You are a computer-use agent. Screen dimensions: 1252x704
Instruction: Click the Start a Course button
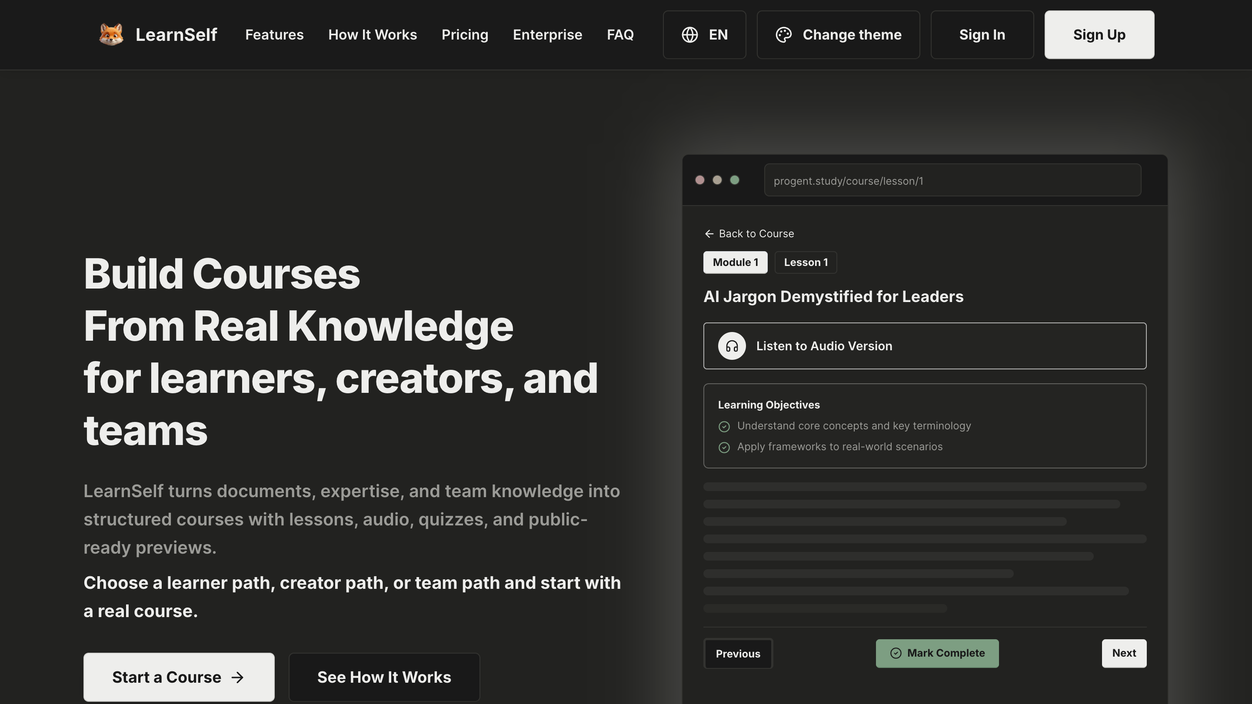tap(179, 677)
